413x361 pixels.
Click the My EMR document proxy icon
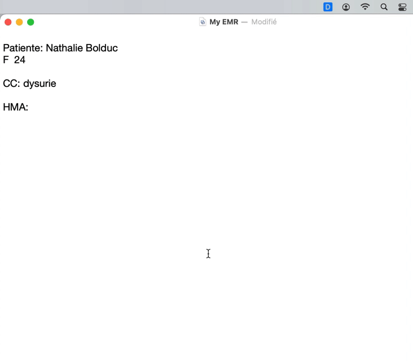[x=203, y=22]
